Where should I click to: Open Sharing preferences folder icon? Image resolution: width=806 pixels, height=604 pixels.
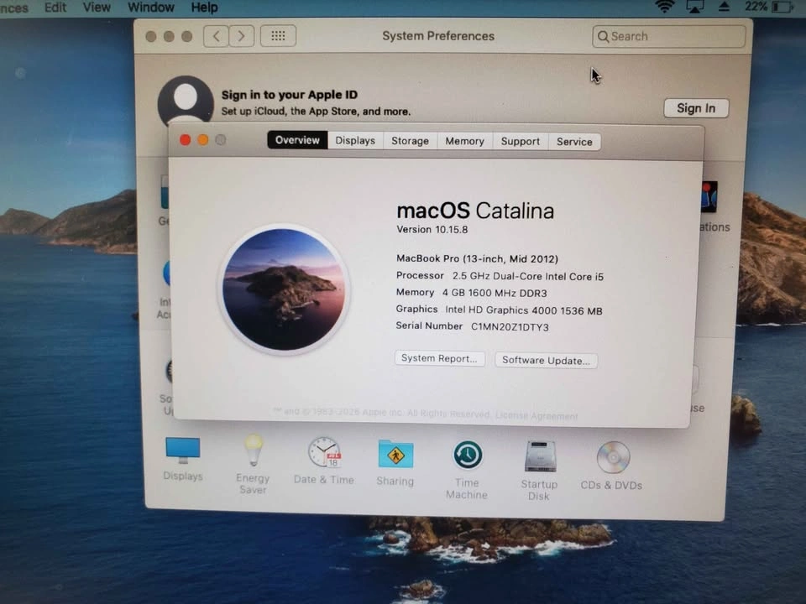coord(395,454)
